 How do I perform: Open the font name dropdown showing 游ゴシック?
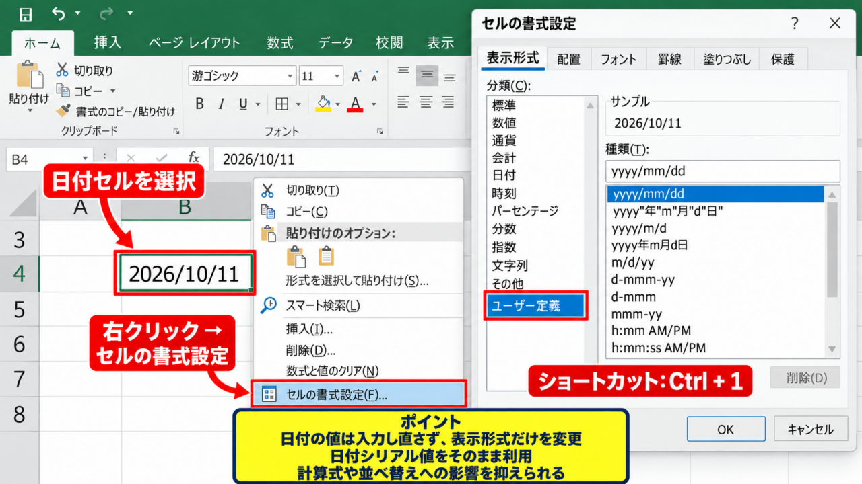click(x=290, y=76)
